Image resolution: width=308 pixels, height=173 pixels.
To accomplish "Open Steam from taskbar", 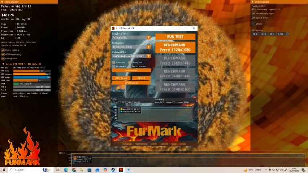I will click(113, 170).
